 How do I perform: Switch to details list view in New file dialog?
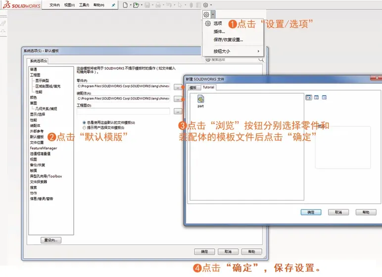click(324, 98)
